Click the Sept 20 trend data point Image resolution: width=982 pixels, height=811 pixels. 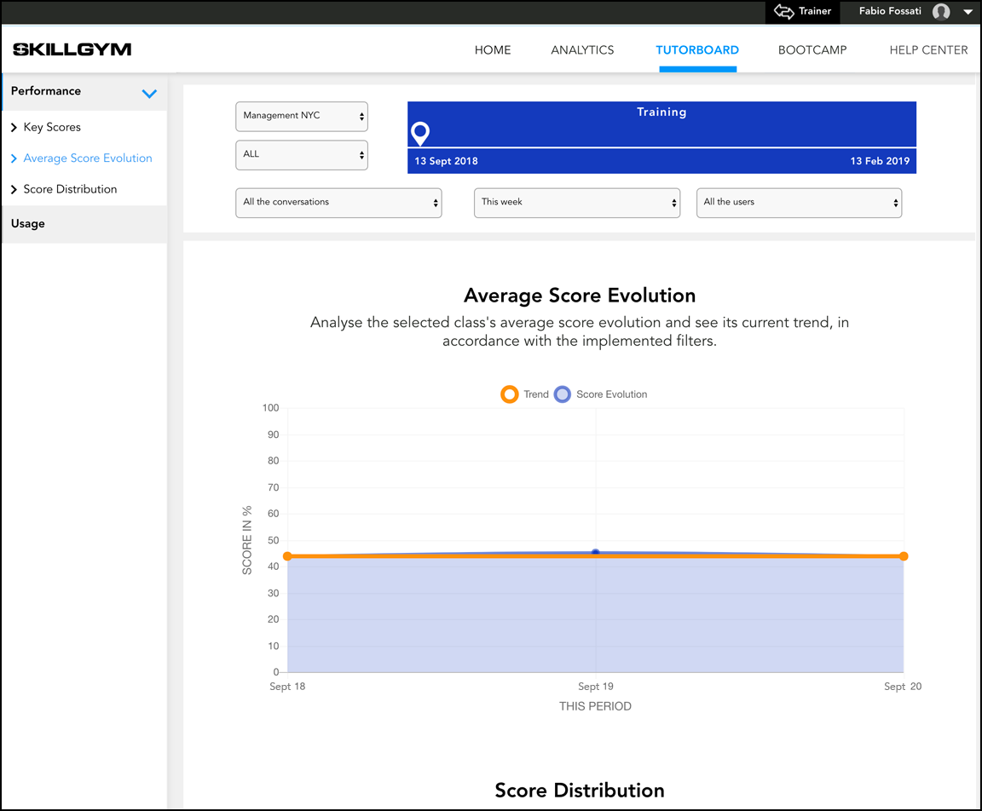tap(903, 556)
